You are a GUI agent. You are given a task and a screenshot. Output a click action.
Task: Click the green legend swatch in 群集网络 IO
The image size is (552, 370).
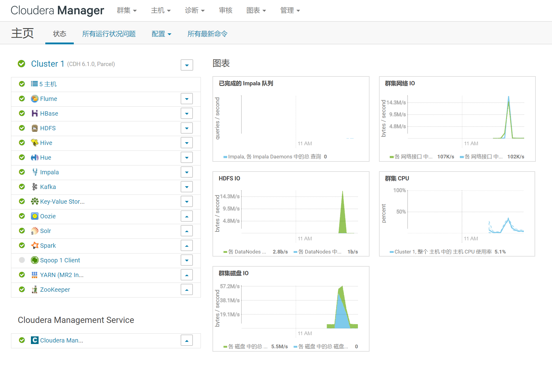pos(392,157)
